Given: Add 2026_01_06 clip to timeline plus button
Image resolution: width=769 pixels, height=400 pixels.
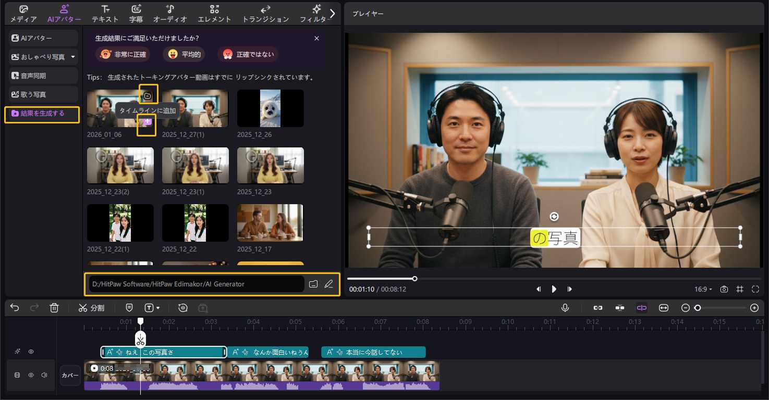Looking at the screenshot, I should [147, 121].
